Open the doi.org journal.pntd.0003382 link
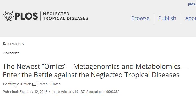This screenshot has width=196, height=99. pos(86,92)
